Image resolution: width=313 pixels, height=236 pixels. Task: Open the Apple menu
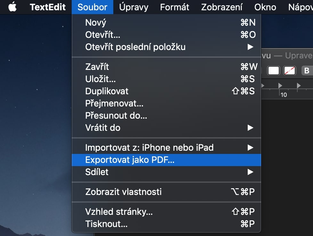click(x=12, y=7)
